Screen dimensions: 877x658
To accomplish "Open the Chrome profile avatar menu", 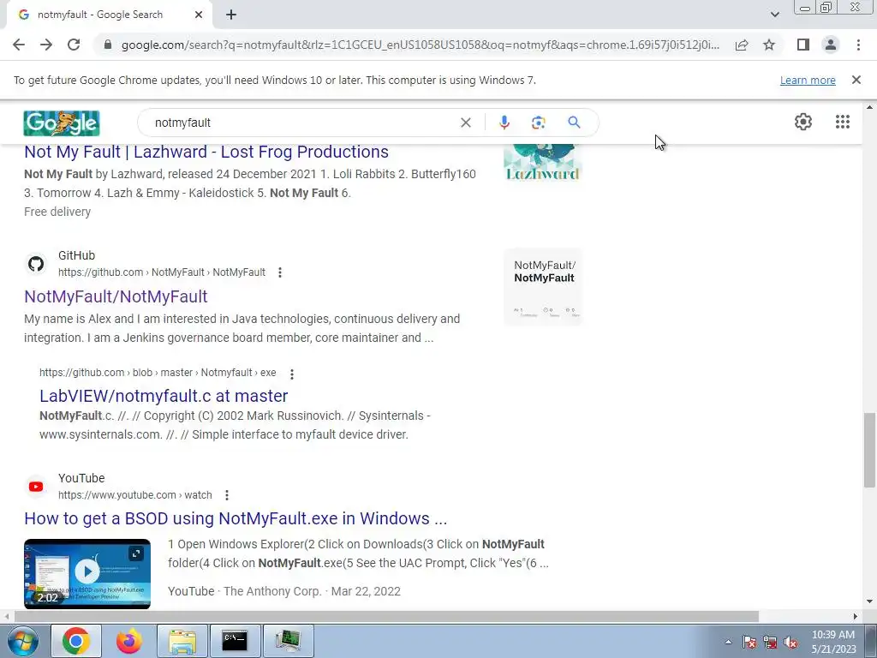I will point(831,45).
